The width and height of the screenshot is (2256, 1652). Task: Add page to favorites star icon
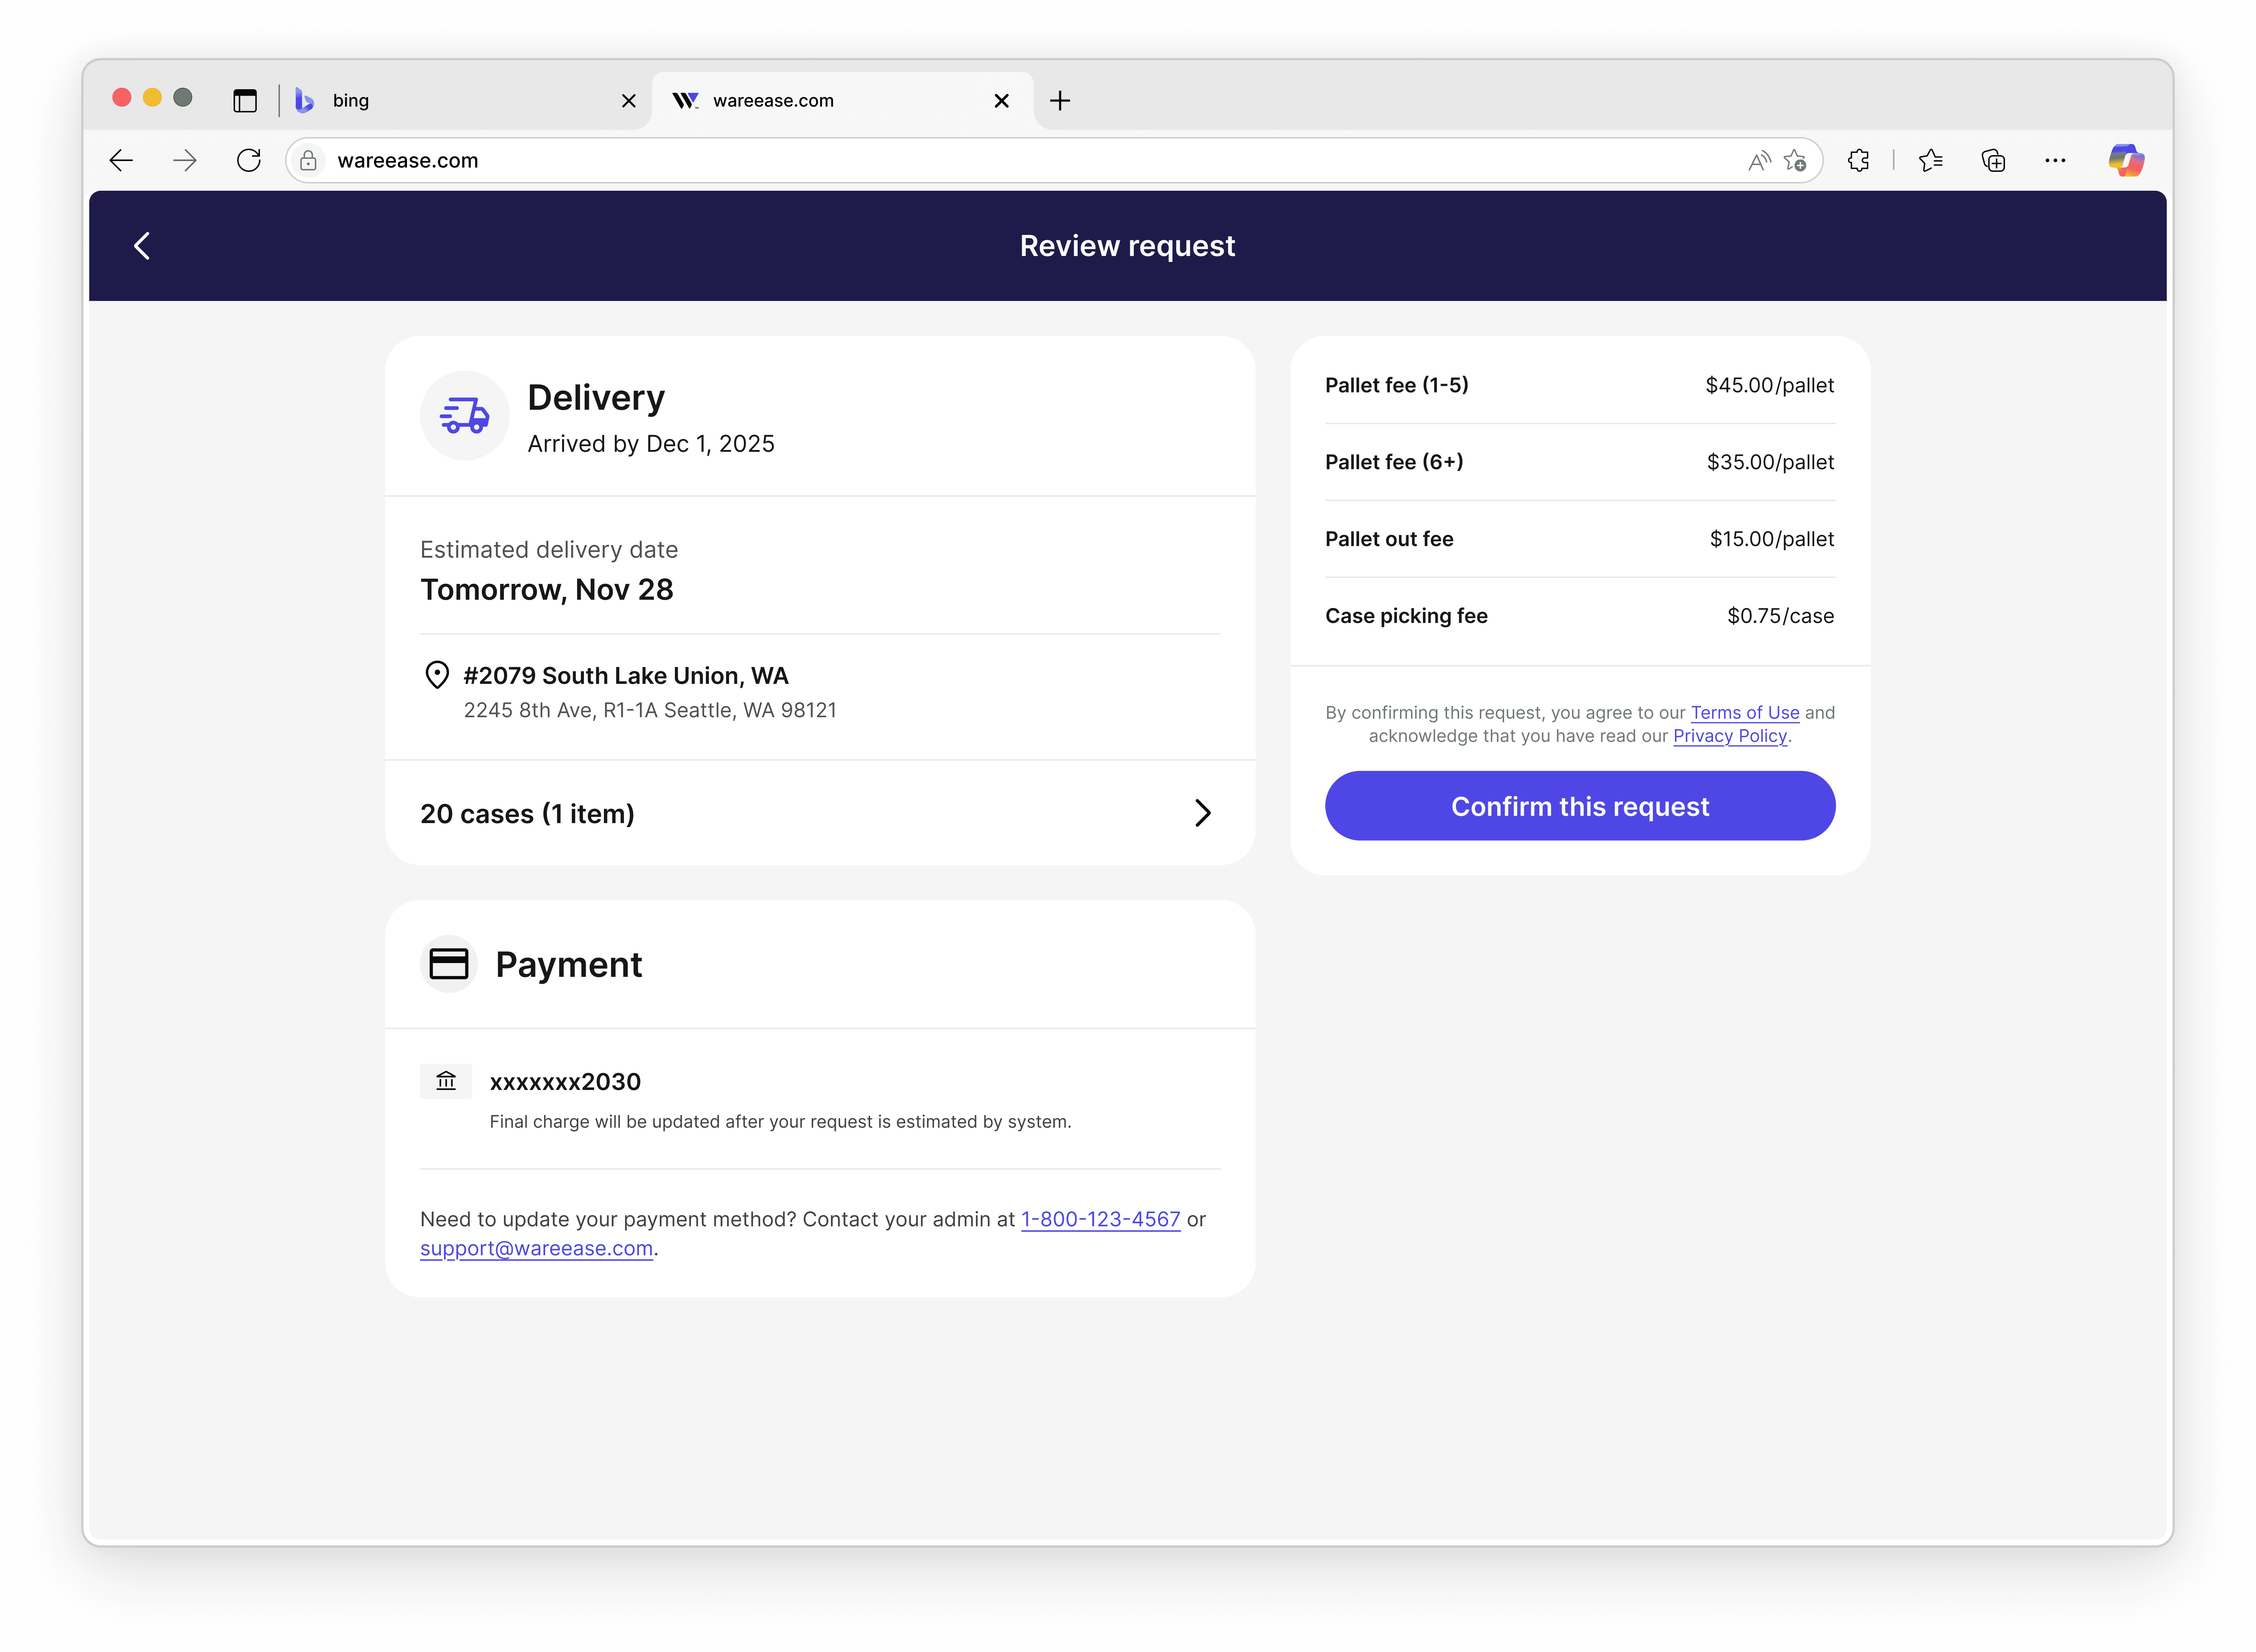coord(1795,160)
